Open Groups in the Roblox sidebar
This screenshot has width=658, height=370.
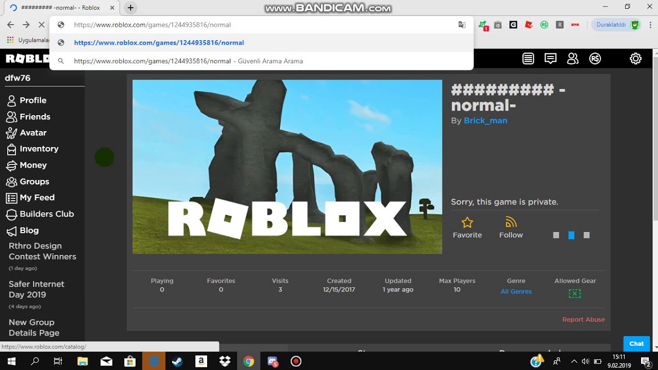(x=34, y=181)
